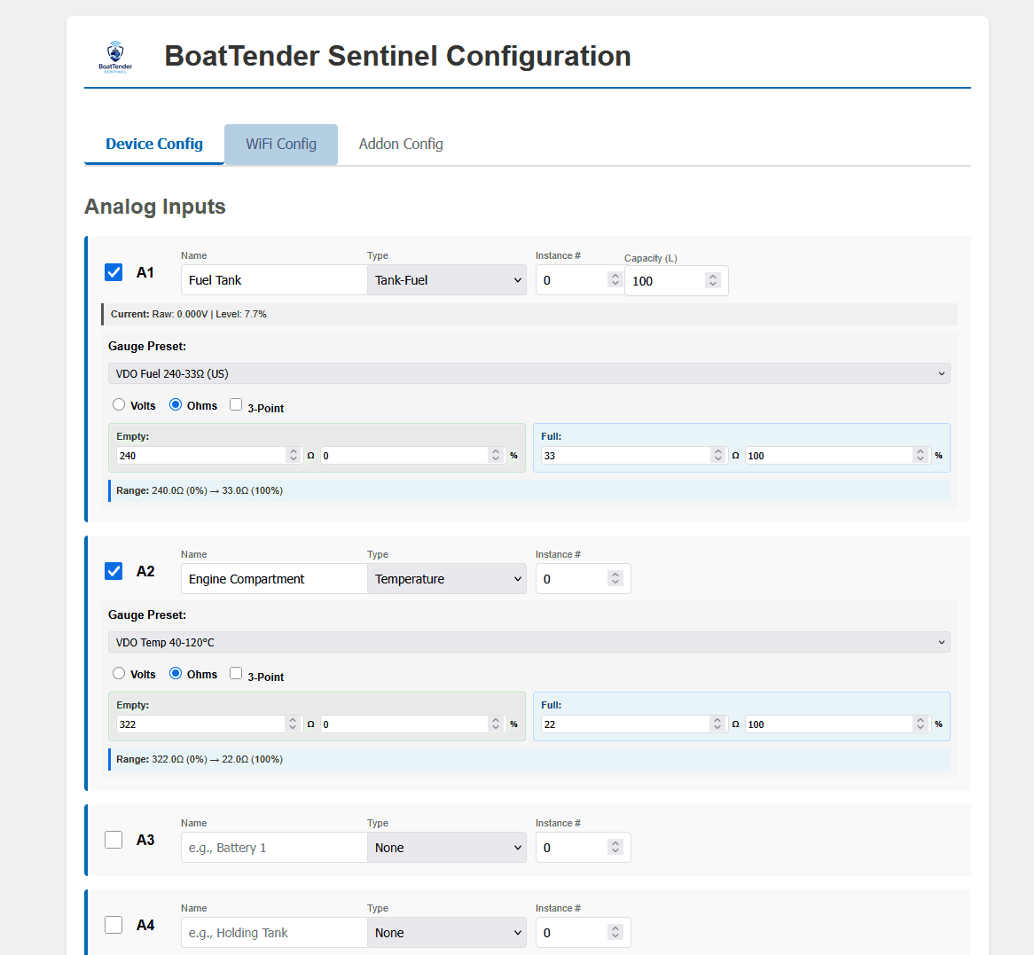Viewport: 1034px width, 955px height.
Task: Switch to the WiFi Config tab
Action: [x=280, y=144]
